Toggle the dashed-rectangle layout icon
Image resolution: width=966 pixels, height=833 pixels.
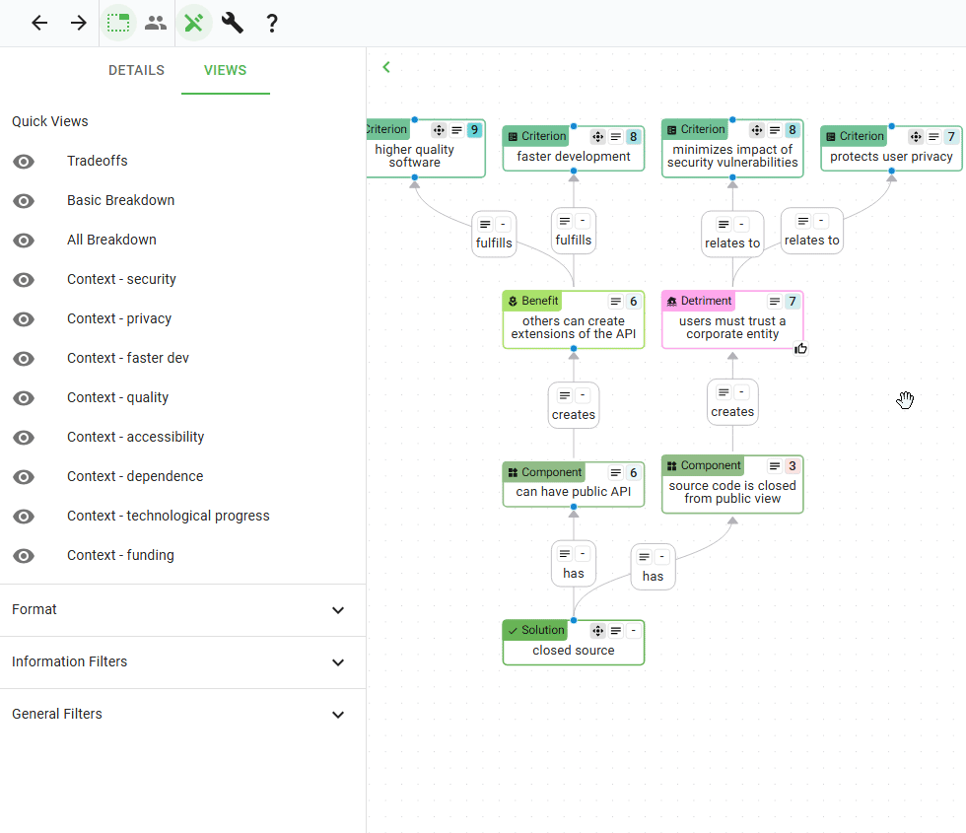[117, 24]
